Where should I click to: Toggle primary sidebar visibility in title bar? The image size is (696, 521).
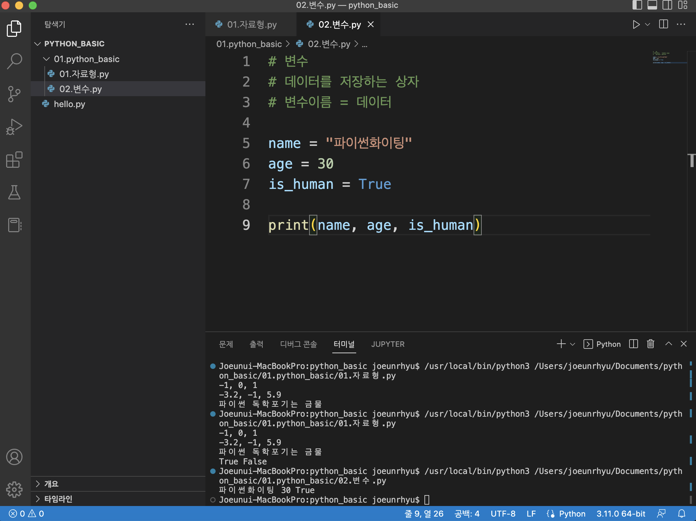637,5
